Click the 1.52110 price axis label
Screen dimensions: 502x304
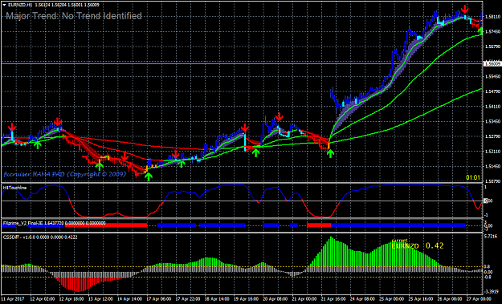tap(492, 152)
